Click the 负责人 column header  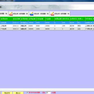(x=81, y=19)
